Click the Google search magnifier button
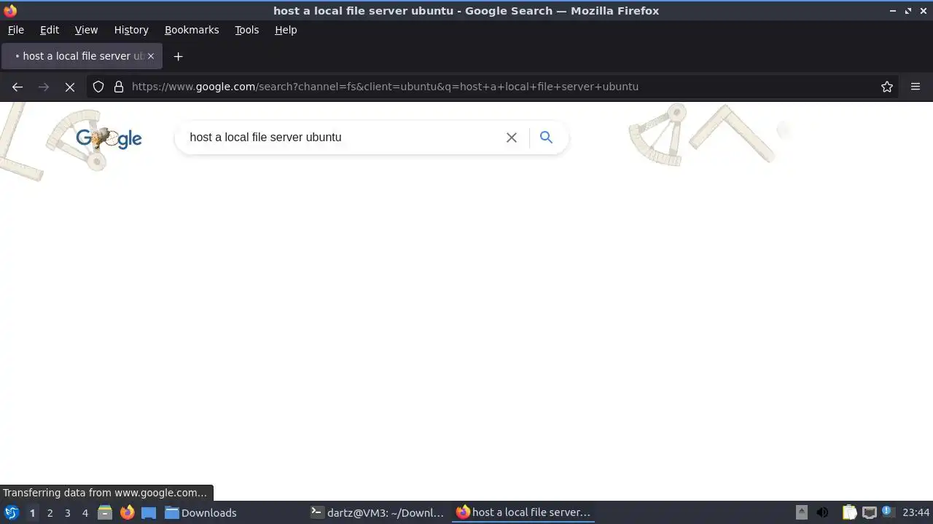 tap(546, 137)
